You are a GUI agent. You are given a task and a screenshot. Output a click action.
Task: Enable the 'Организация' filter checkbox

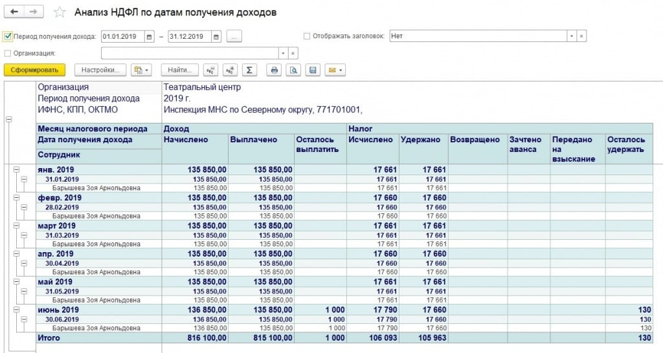(x=8, y=53)
